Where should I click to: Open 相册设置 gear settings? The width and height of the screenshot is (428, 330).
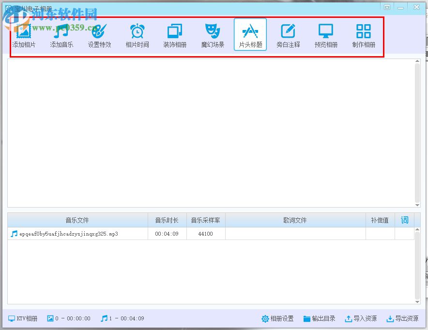277,318
